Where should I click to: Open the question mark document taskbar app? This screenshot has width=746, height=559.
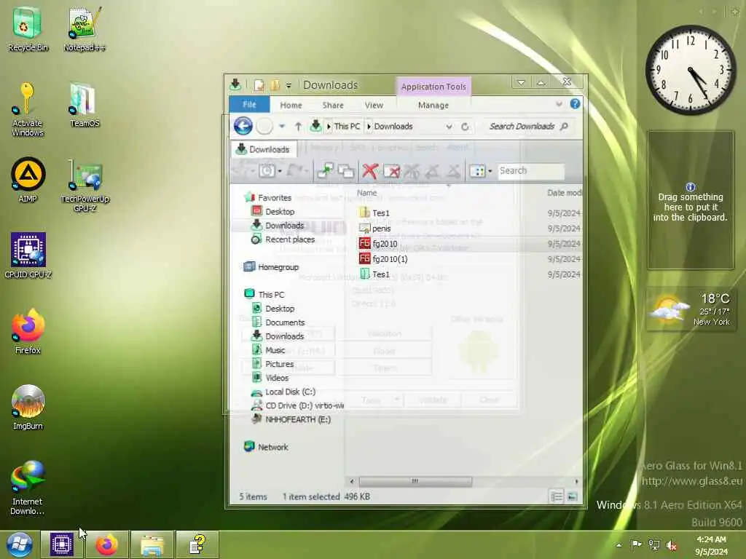197,544
